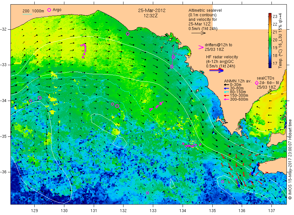Click the magenta drifter track near 35.2S 134.3E

(x=192, y=145)
